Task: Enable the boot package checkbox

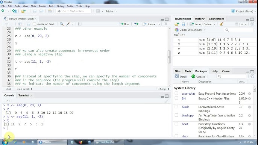Action: (x=176, y=124)
